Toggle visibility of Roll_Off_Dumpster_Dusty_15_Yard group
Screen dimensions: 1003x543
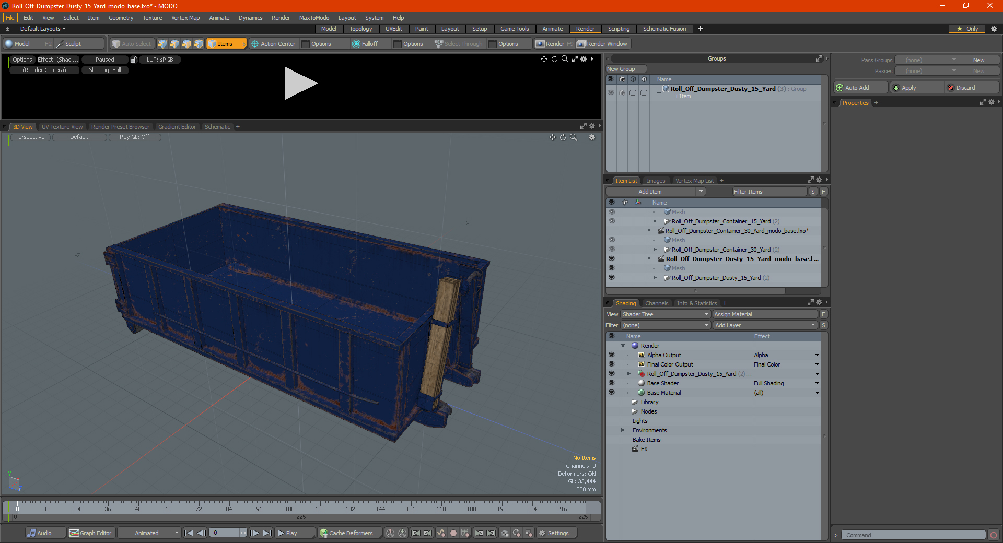click(611, 92)
